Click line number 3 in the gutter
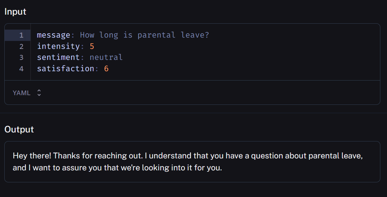 point(21,57)
